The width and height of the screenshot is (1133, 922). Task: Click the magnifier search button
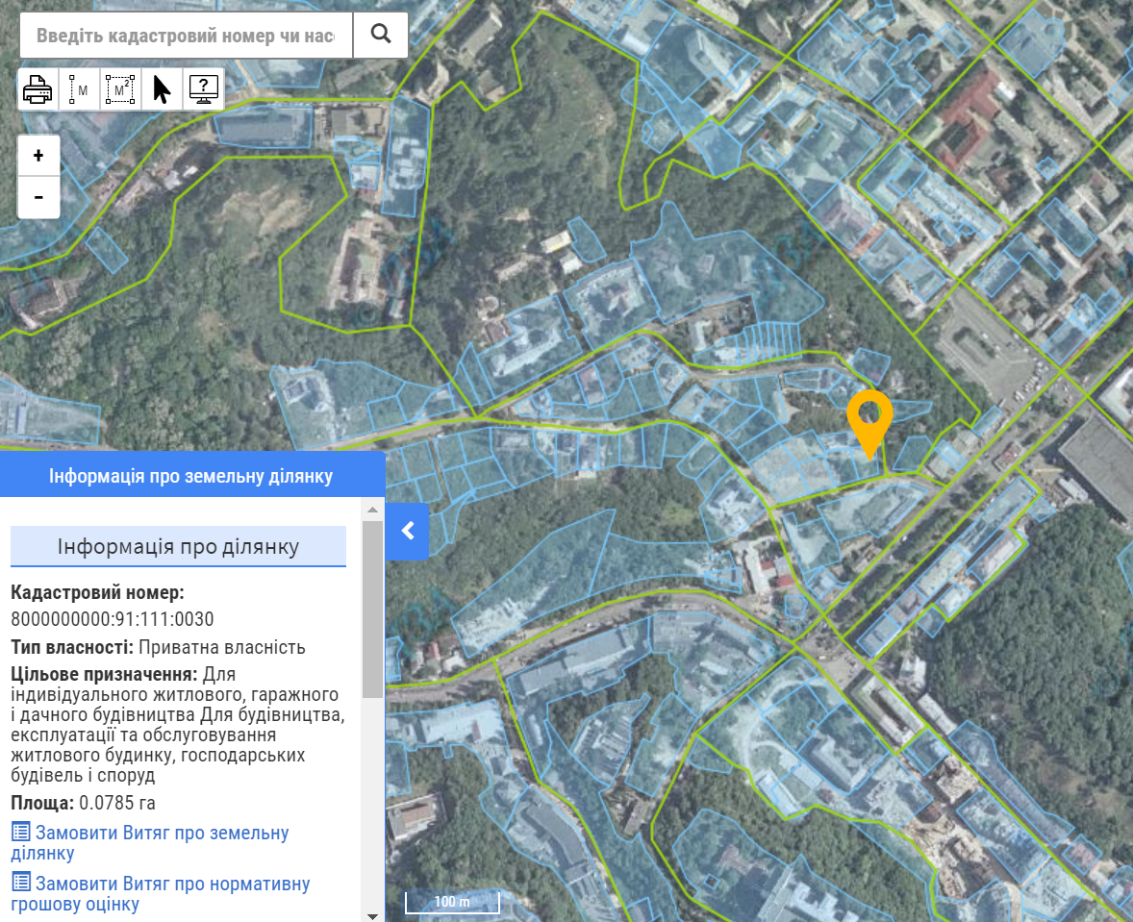pos(381,35)
